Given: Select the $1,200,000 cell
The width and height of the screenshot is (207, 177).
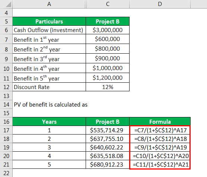Looking at the screenshot, I should 108,78.
